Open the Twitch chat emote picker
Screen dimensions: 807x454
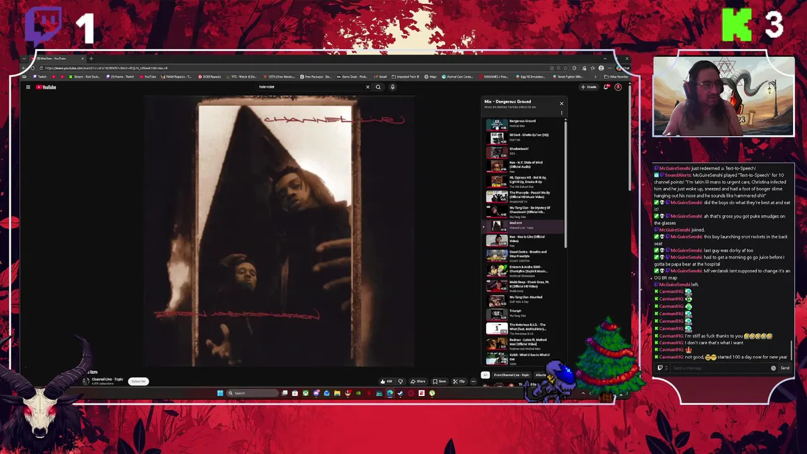click(774, 368)
